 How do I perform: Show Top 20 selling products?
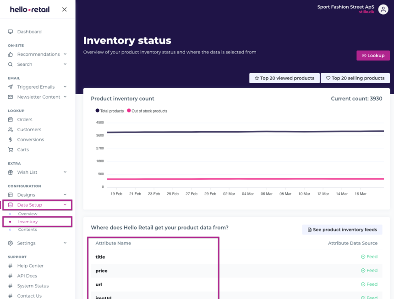355,78
